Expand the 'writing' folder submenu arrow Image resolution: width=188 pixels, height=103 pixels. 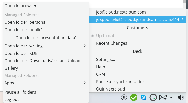click(x=85, y=46)
